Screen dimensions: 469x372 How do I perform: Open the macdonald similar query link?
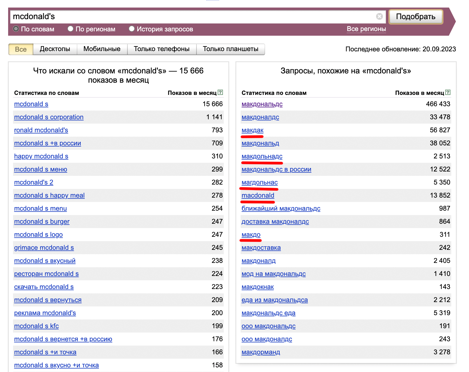tap(258, 195)
